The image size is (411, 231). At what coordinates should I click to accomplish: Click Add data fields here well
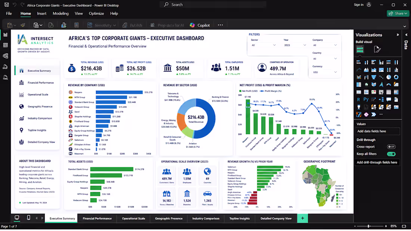[377, 131]
